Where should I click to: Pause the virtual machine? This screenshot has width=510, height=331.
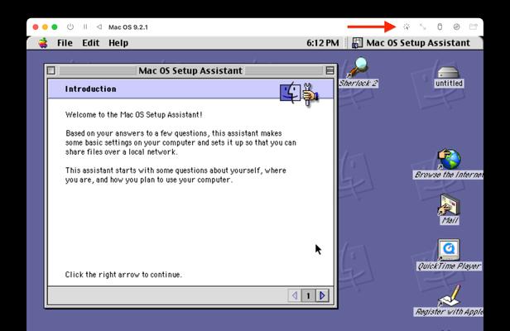pos(85,27)
